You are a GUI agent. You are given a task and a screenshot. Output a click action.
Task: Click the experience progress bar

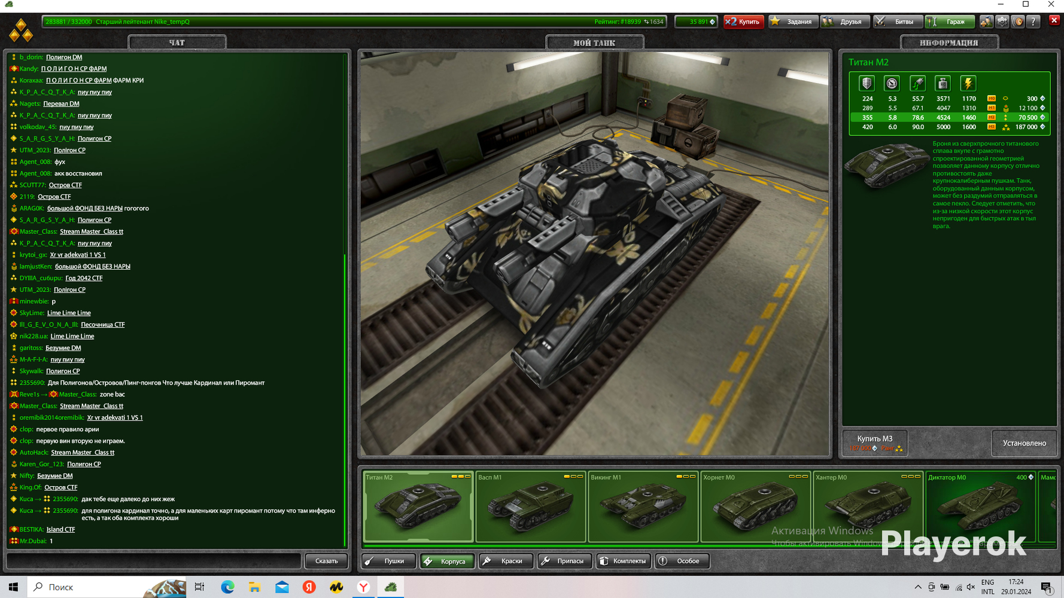pyautogui.click(x=354, y=22)
